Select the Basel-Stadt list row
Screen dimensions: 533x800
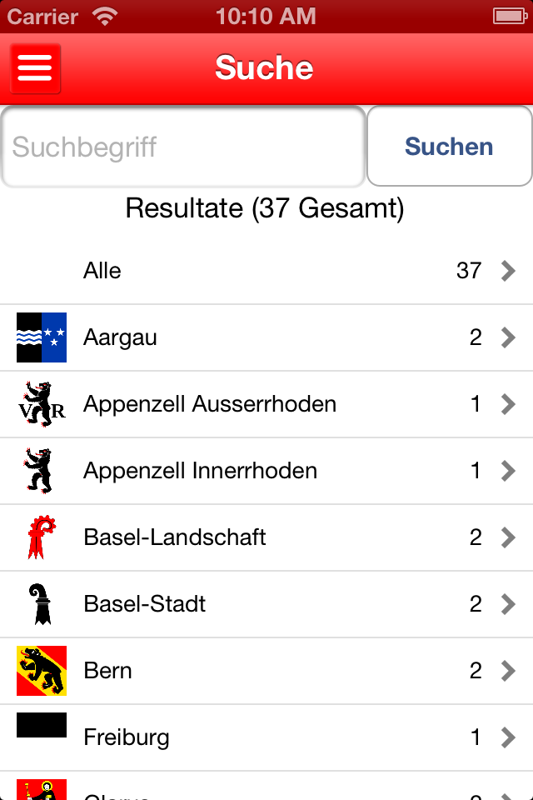(250, 603)
